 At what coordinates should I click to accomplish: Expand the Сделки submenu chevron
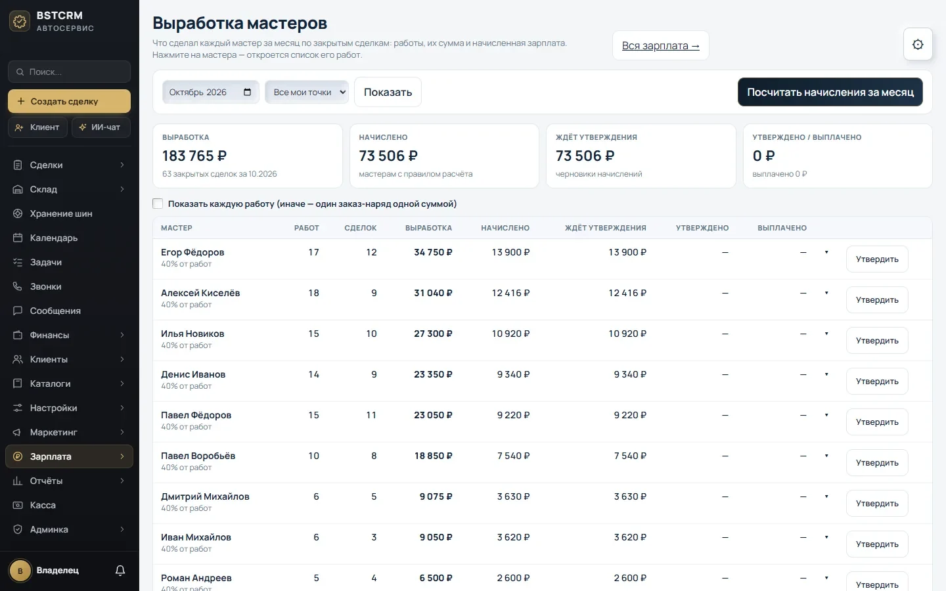(x=122, y=165)
